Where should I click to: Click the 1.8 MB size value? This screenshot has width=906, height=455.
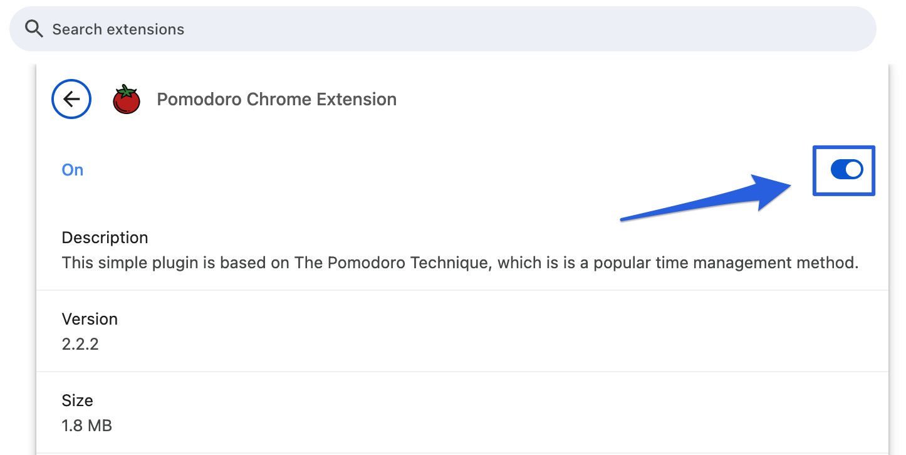coord(86,426)
